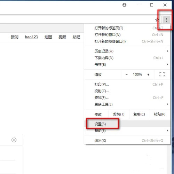Close the Chrome window
This screenshot has height=174, width=174.
click(x=165, y=5)
